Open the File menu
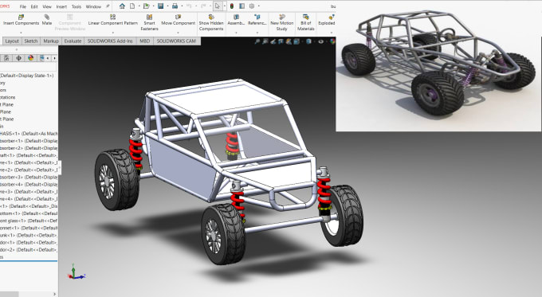This screenshot has width=542, height=297. point(23,6)
